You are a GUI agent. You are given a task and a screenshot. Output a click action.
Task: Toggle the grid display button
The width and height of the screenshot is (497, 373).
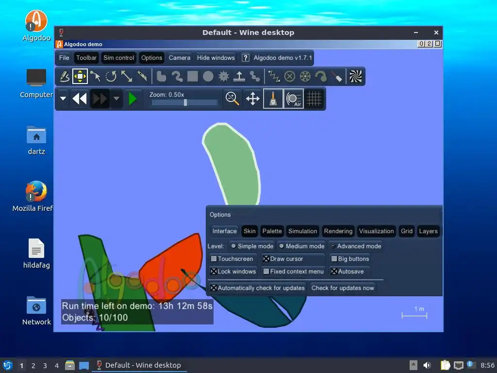pos(314,99)
